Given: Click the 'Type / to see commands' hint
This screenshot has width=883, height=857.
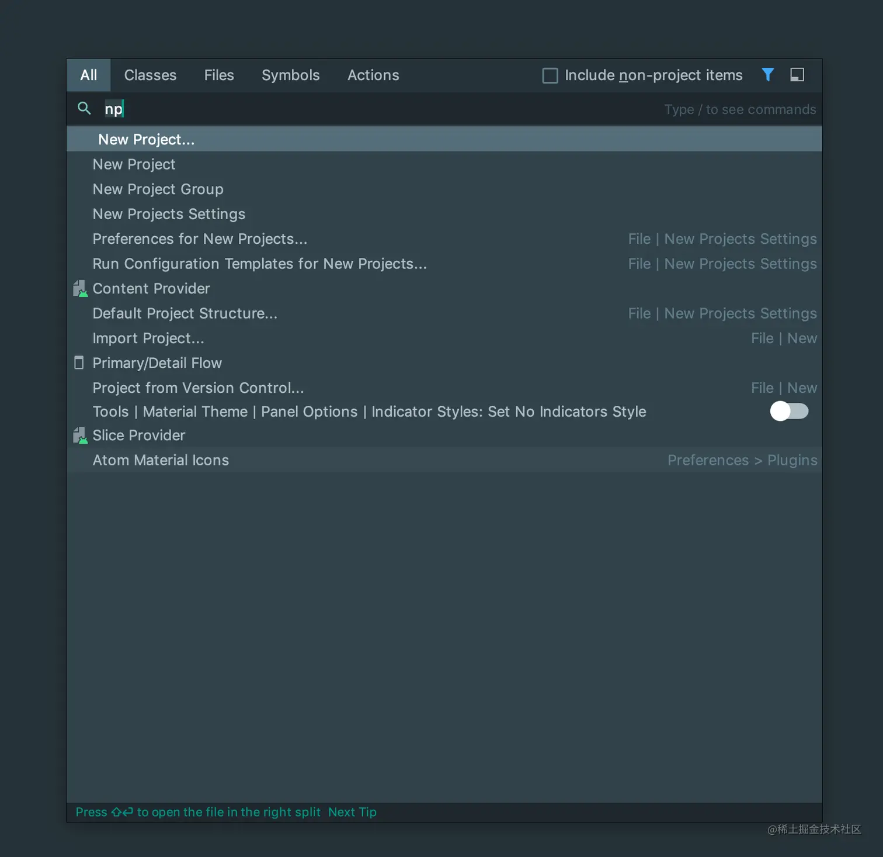Looking at the screenshot, I should (740, 109).
